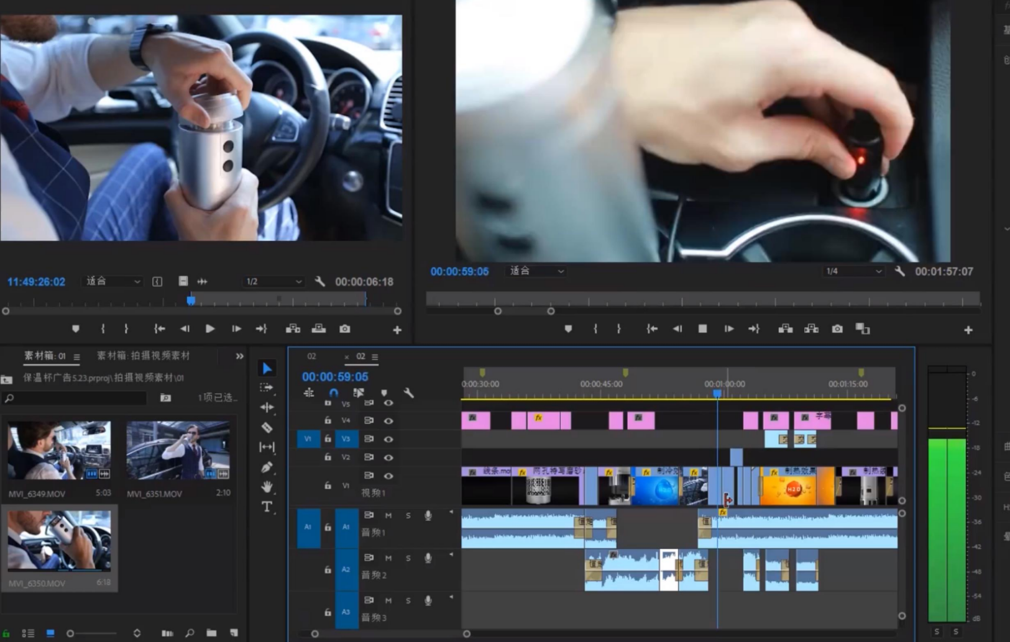
Task: Solo audio track A2
Action: tap(408, 558)
